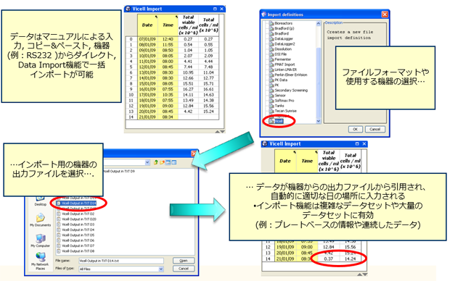Open the My Documents shortcut icon

click(40, 220)
